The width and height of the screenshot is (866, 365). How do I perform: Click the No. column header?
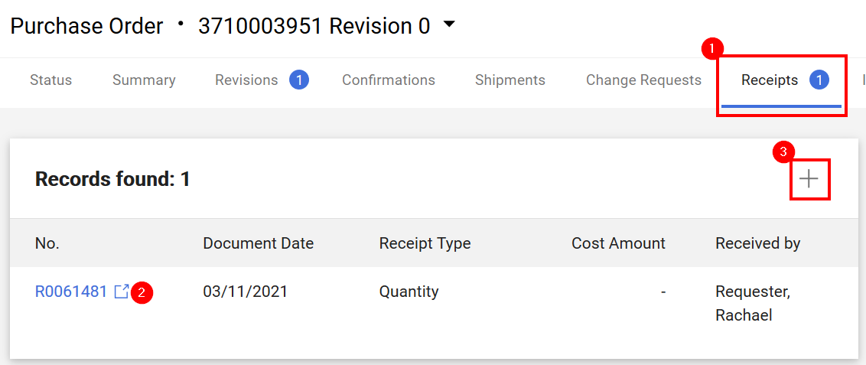coord(47,243)
